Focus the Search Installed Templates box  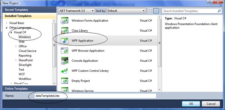point(192,11)
